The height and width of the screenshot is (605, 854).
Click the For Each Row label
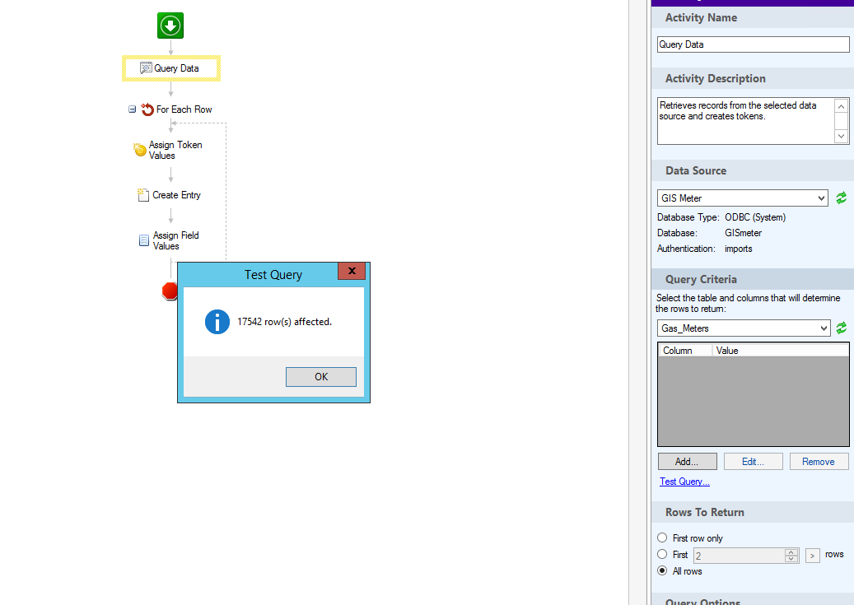pyautogui.click(x=184, y=109)
